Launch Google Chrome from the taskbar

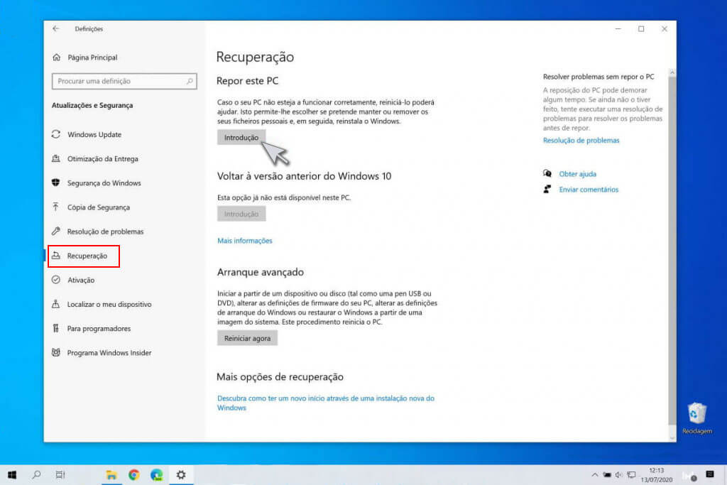coord(134,474)
